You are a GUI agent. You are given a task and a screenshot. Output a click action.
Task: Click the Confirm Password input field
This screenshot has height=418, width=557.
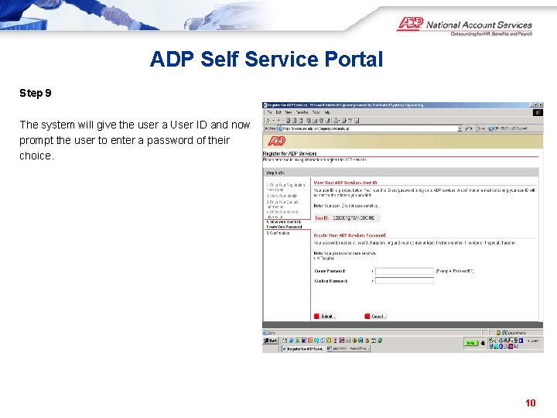[x=405, y=281]
